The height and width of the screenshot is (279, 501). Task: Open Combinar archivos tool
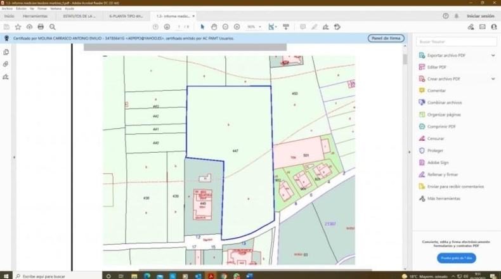coord(445,103)
